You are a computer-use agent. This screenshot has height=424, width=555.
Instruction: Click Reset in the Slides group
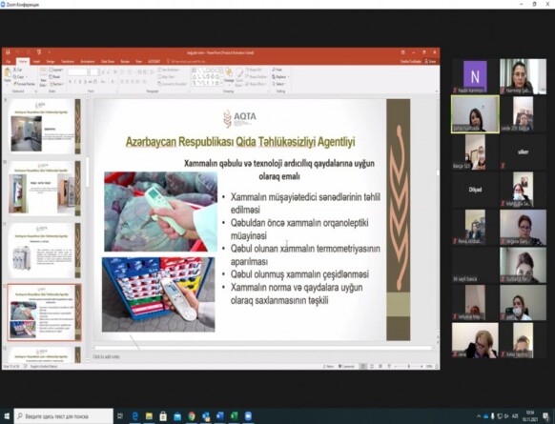(55, 77)
